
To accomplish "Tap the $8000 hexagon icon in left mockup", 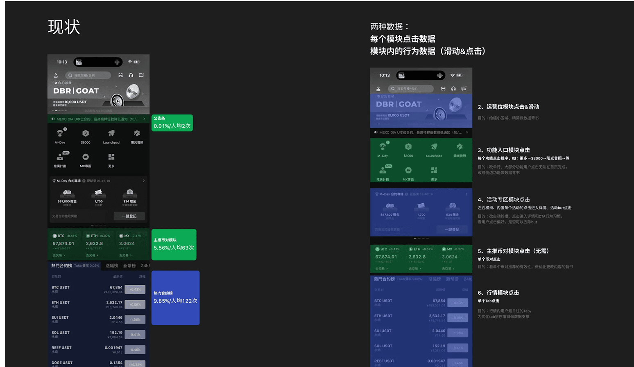I will [85, 134].
